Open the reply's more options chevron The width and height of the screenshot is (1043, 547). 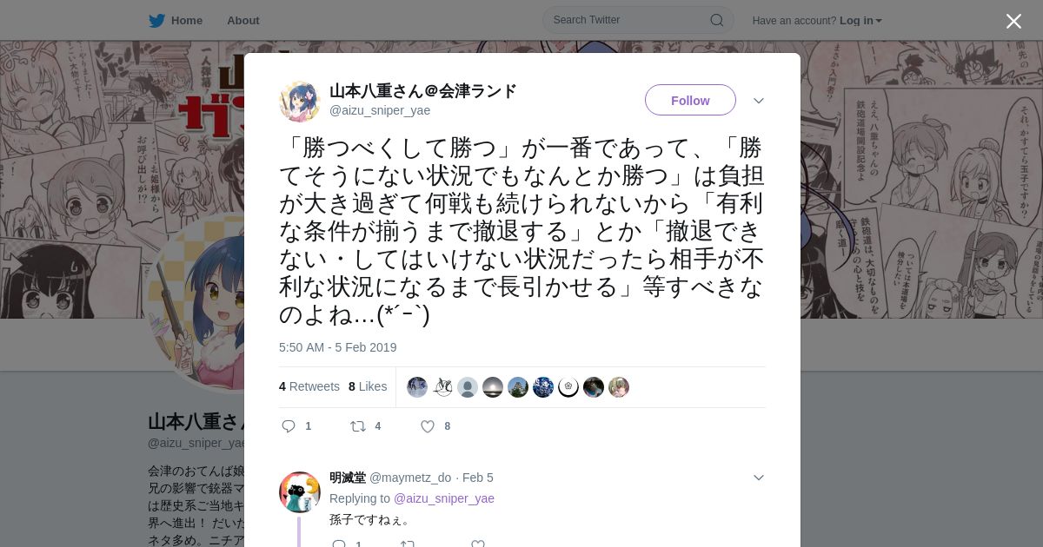tap(759, 478)
